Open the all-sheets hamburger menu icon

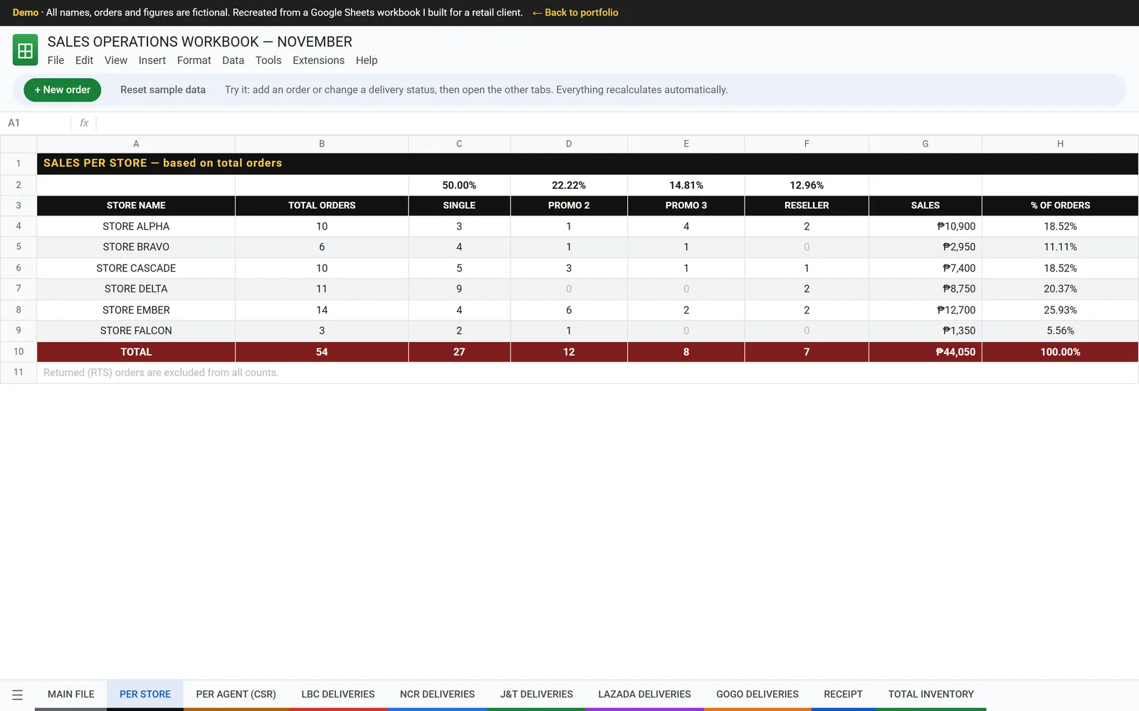(18, 695)
